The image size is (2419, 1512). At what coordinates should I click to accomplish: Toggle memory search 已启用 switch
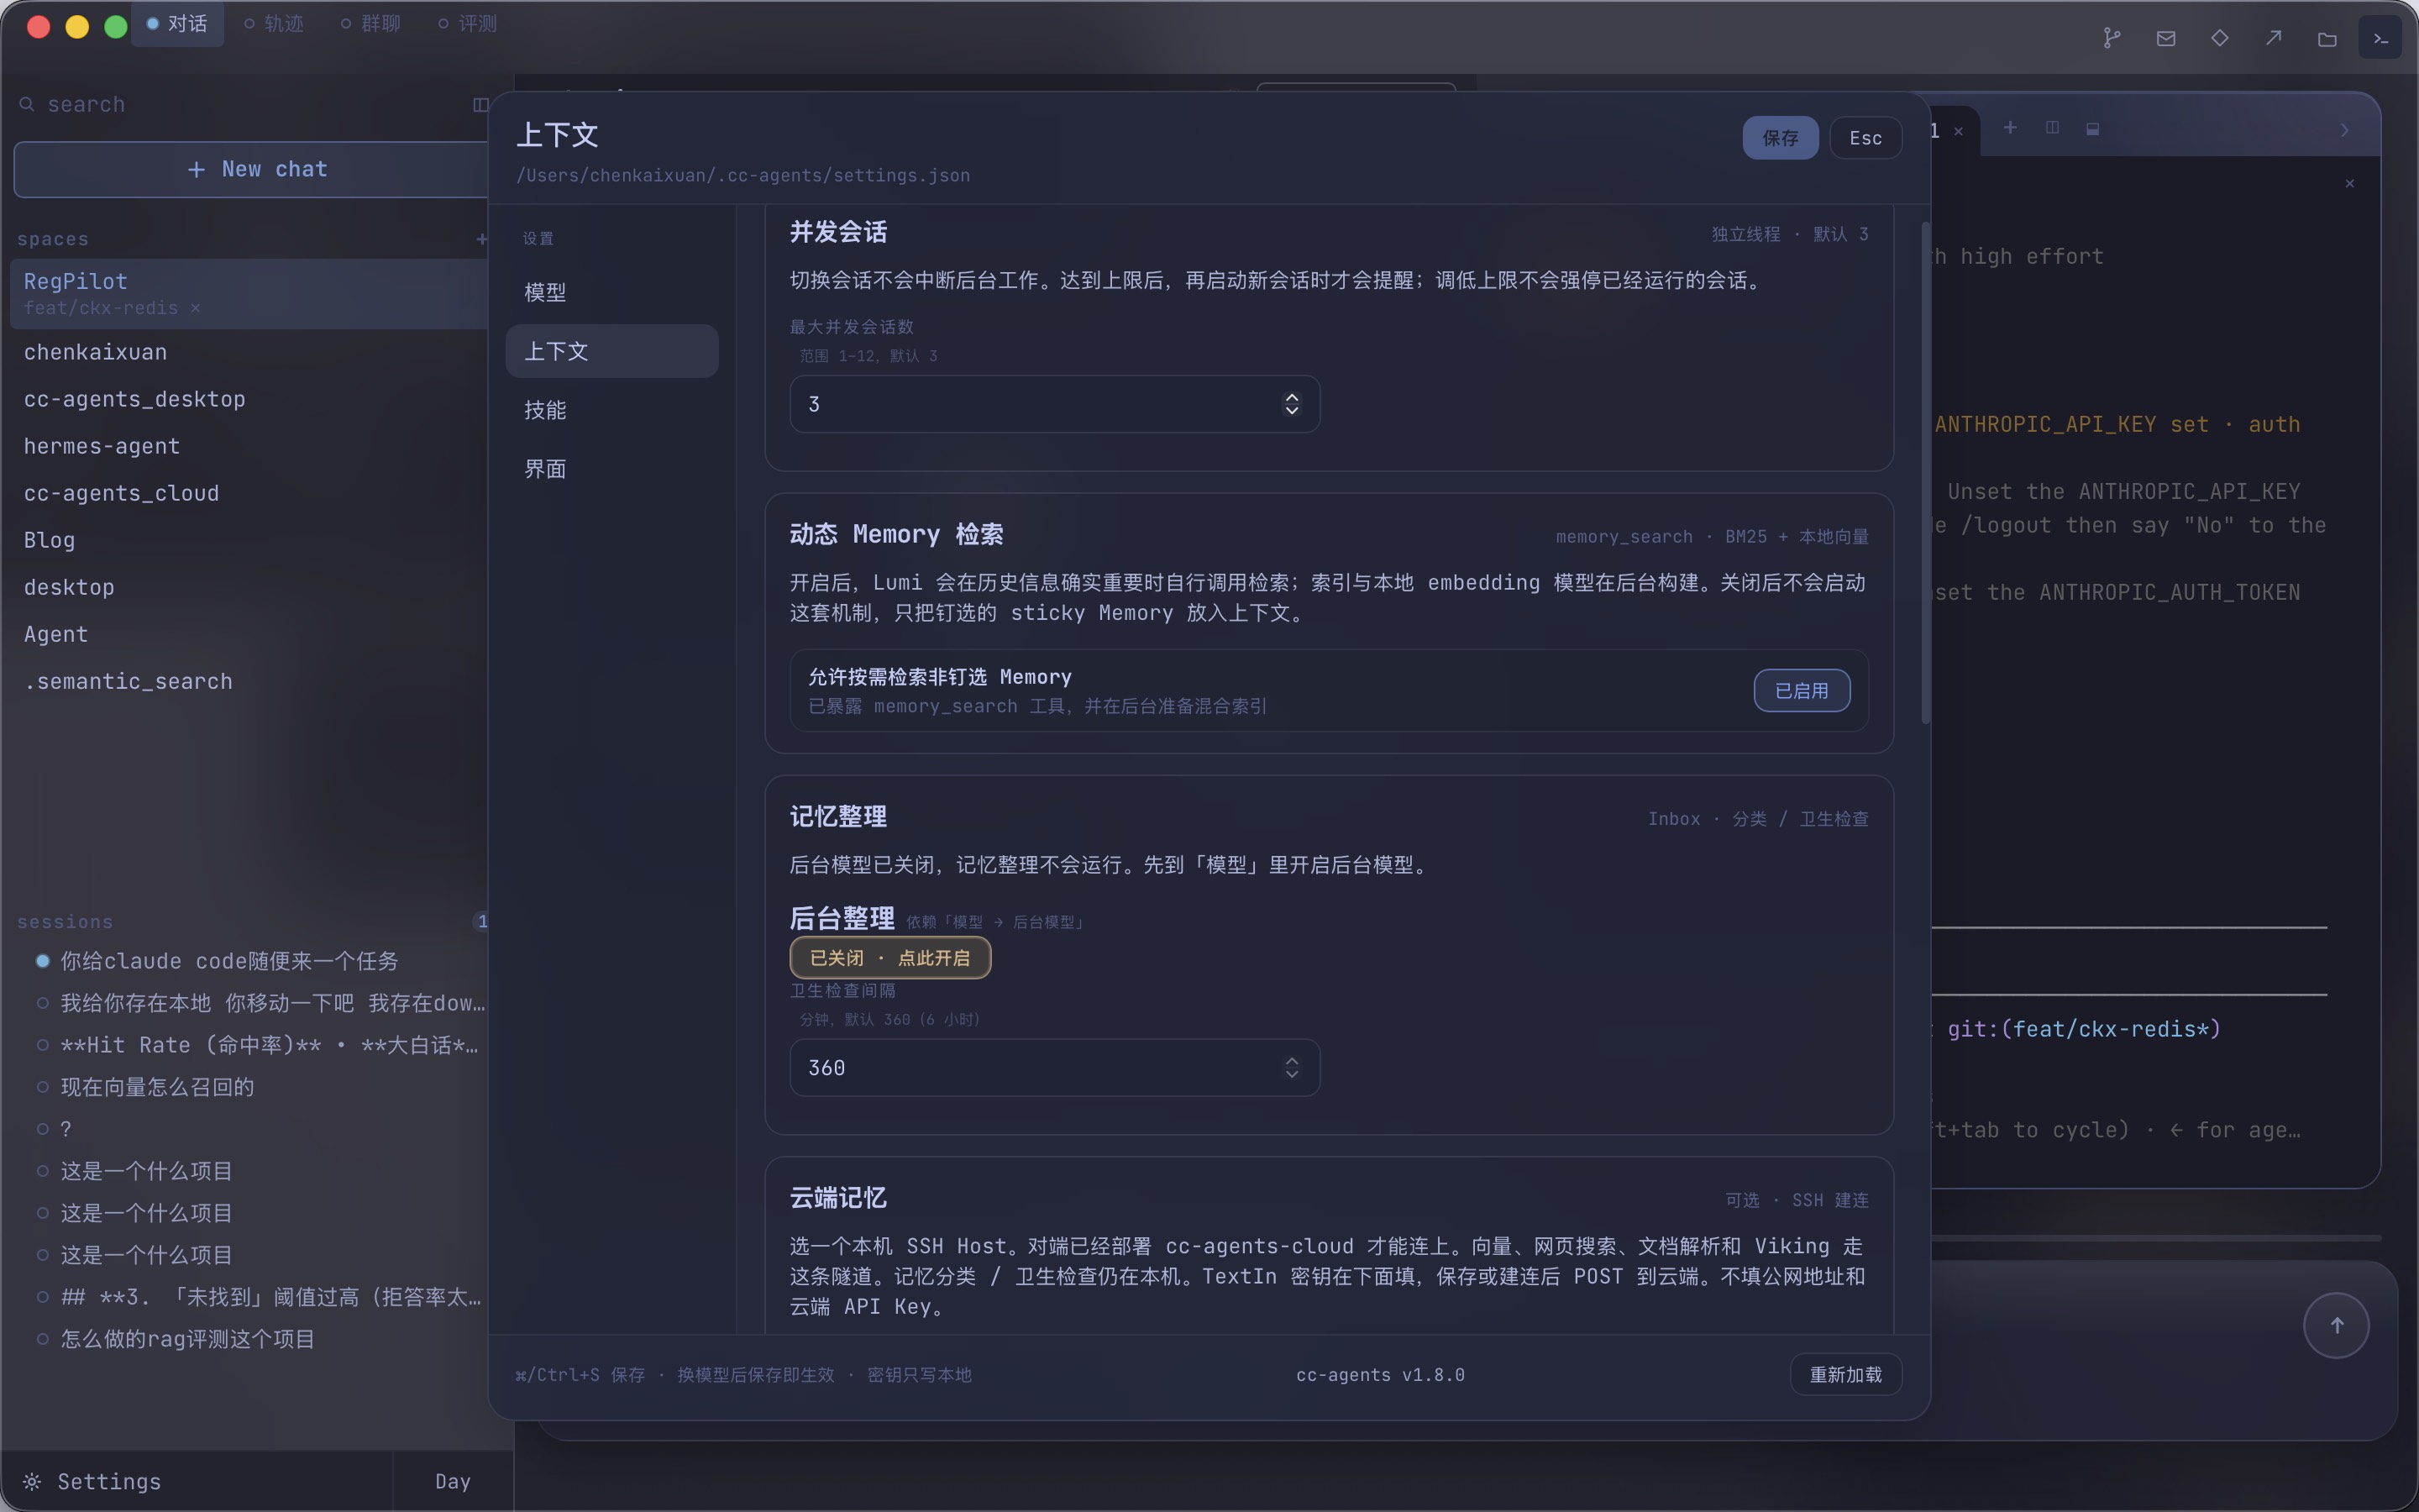1802,690
